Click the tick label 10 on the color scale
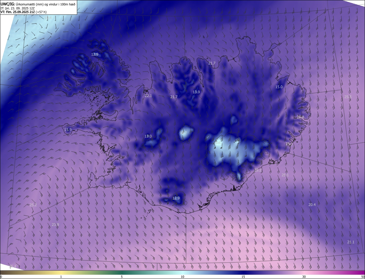Image resolution: width=365 pixels, height=279 pixels. pos(182,277)
